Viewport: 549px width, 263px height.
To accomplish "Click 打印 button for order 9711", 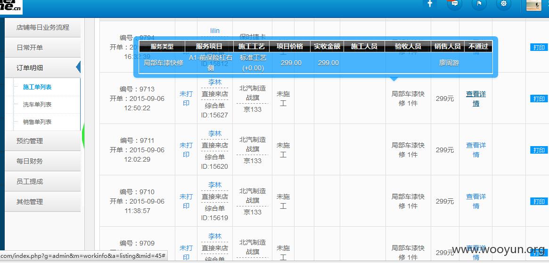I will point(539,150).
